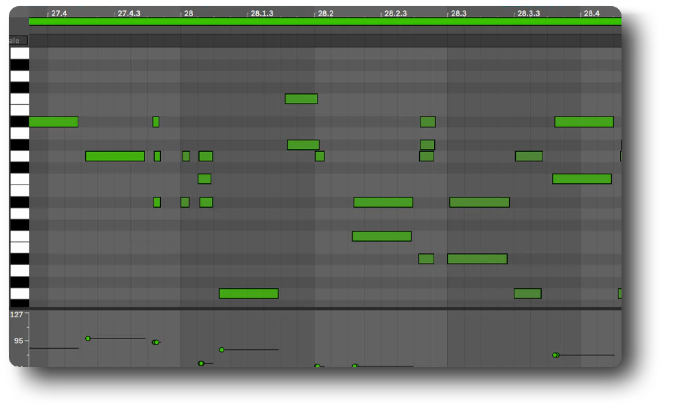This screenshot has width=674, height=410.
Task: Click the partially visible Scale button
Action: [x=18, y=40]
